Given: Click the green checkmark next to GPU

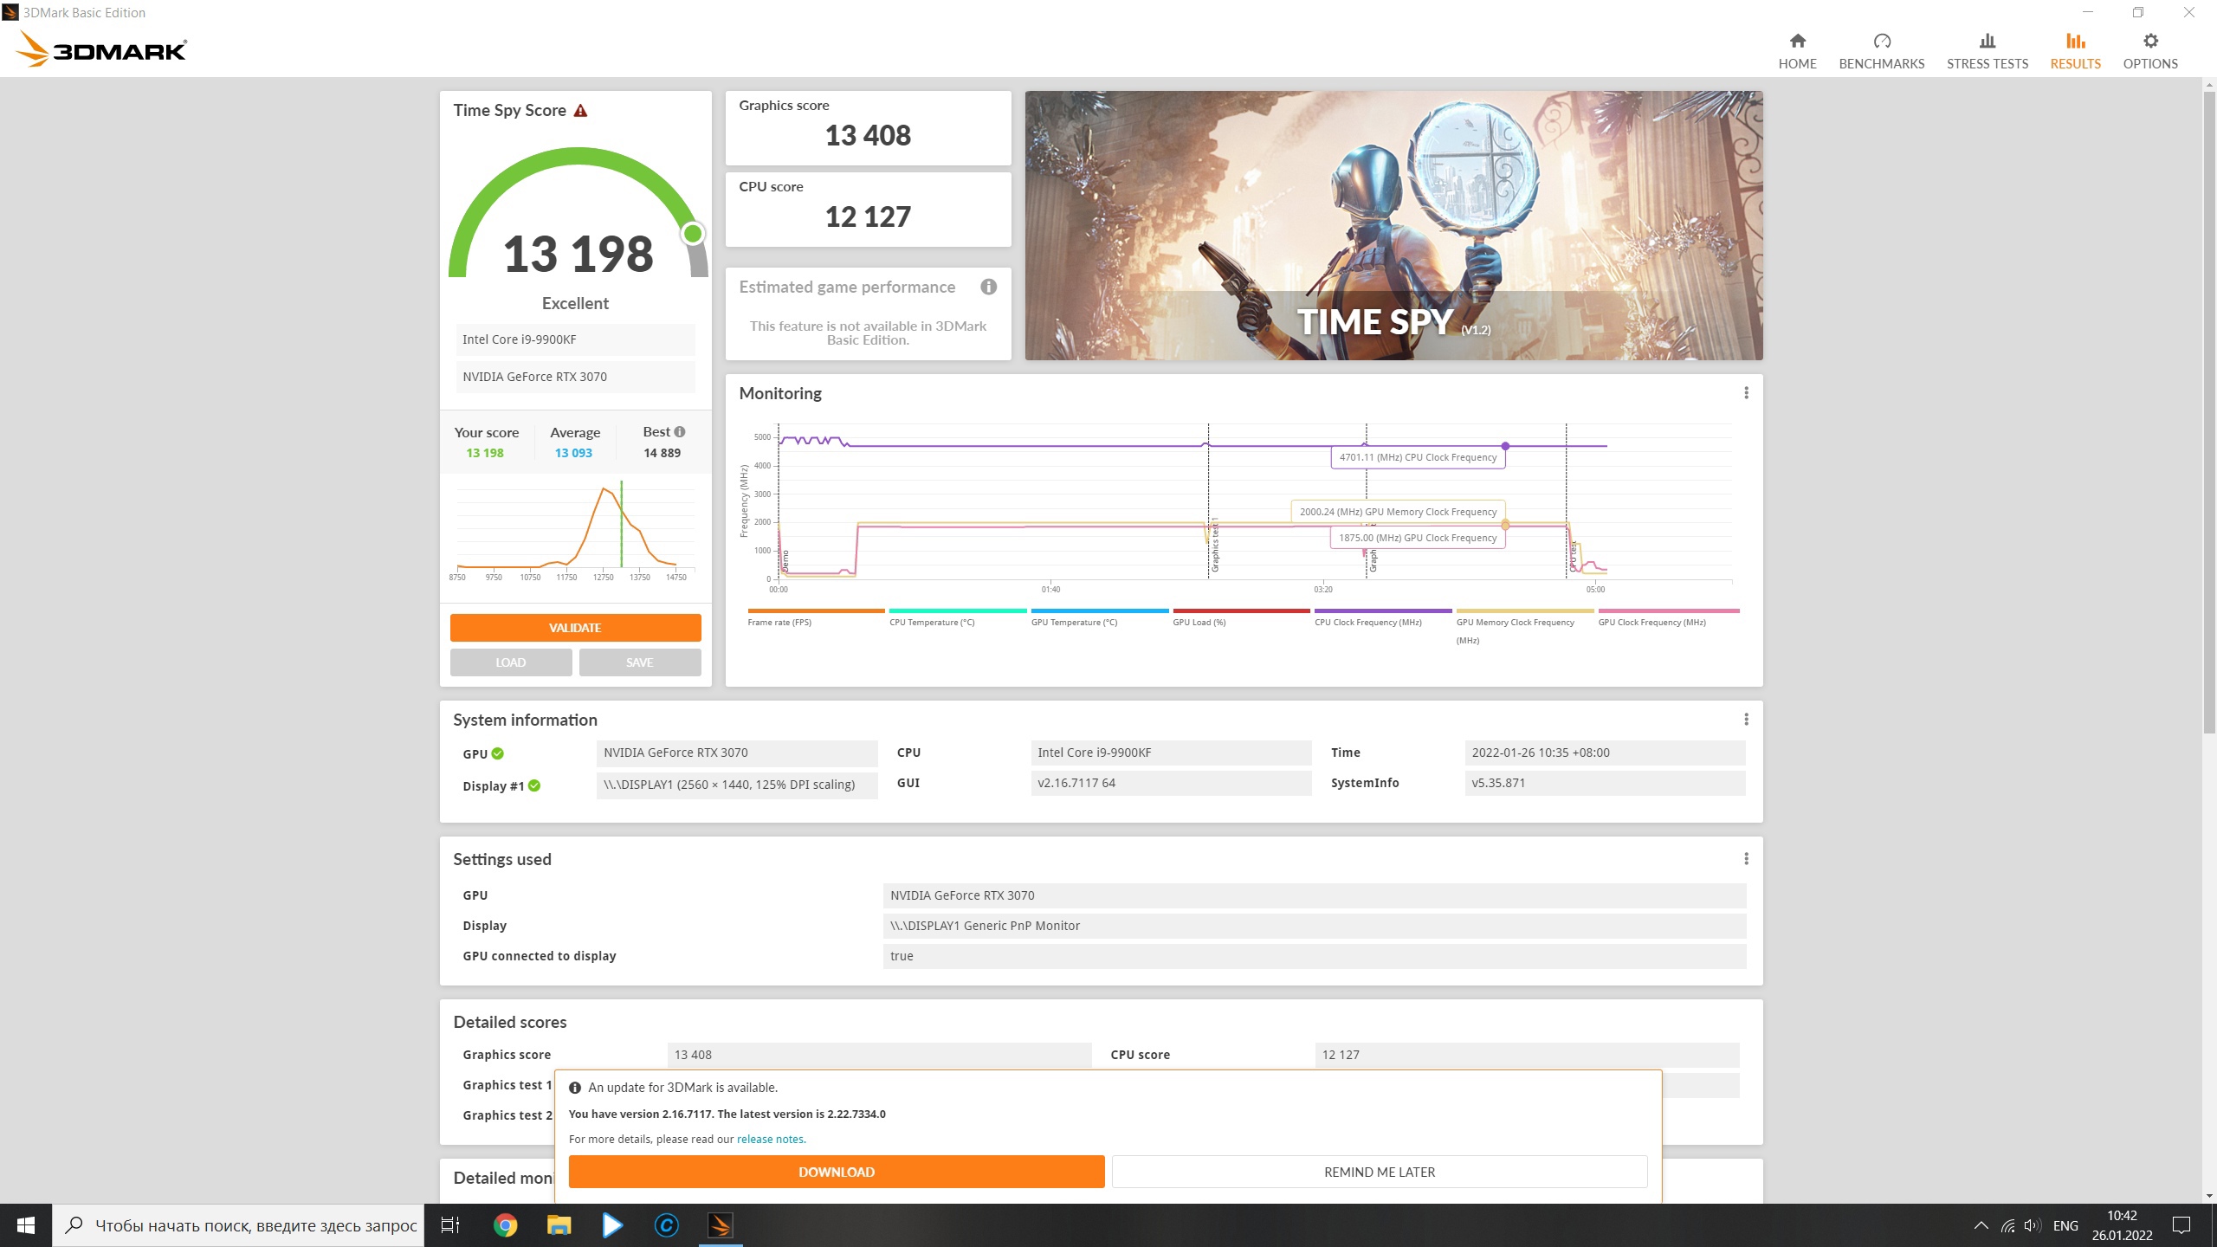Looking at the screenshot, I should pos(498,753).
